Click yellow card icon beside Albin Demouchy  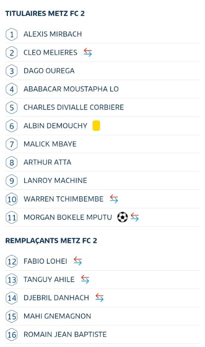point(96,126)
